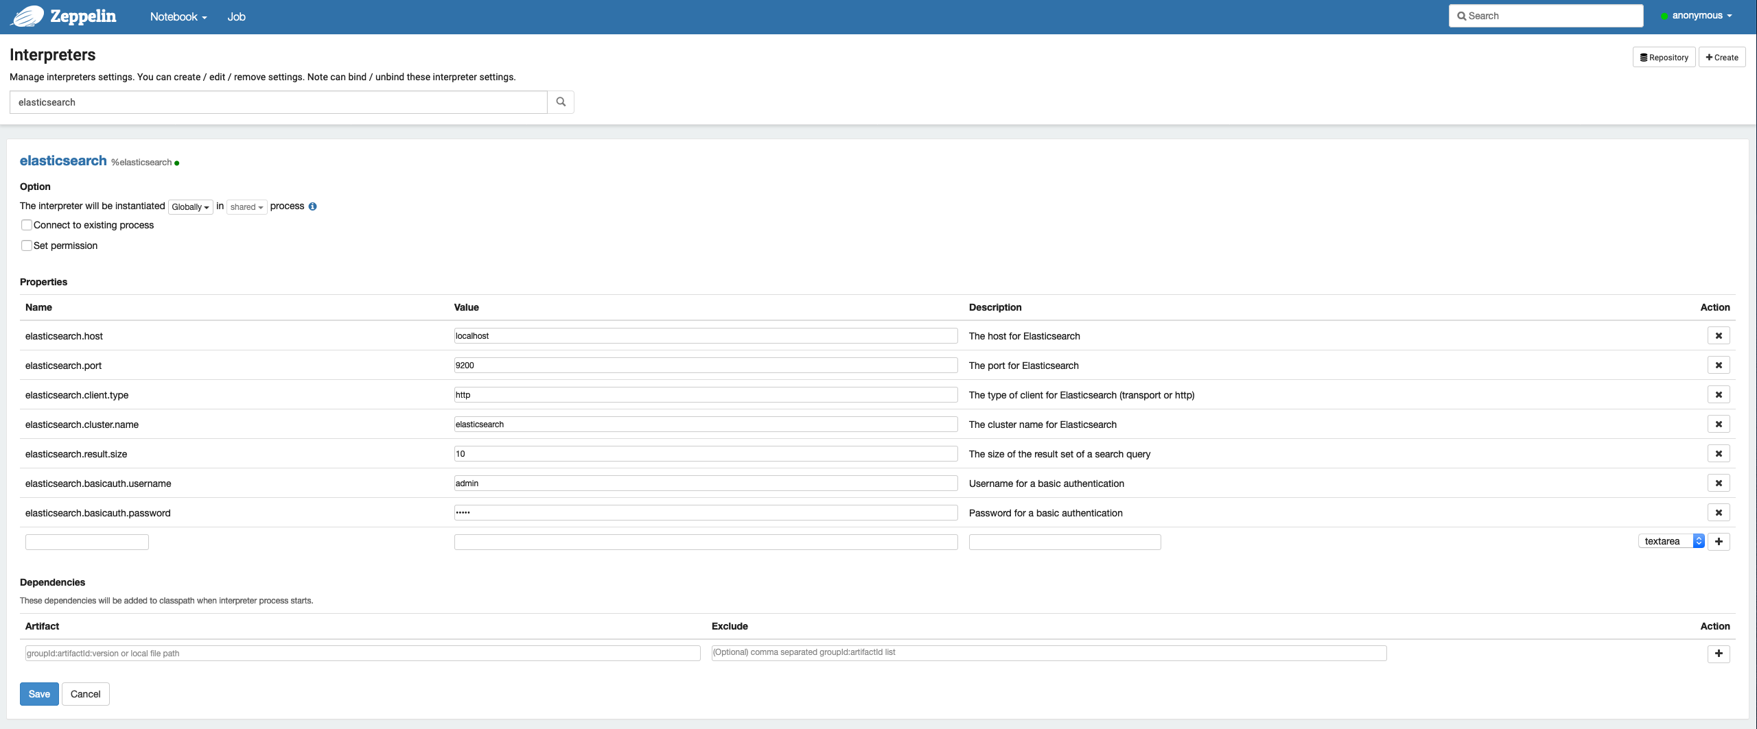
Task: Remove the elasticsearch.client.type property
Action: pyautogui.click(x=1719, y=395)
